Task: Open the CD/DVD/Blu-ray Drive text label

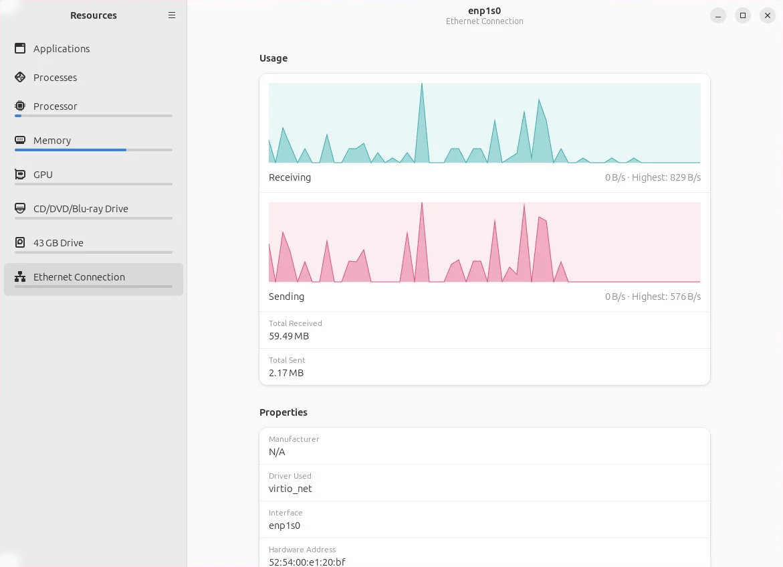Action: [x=80, y=208]
